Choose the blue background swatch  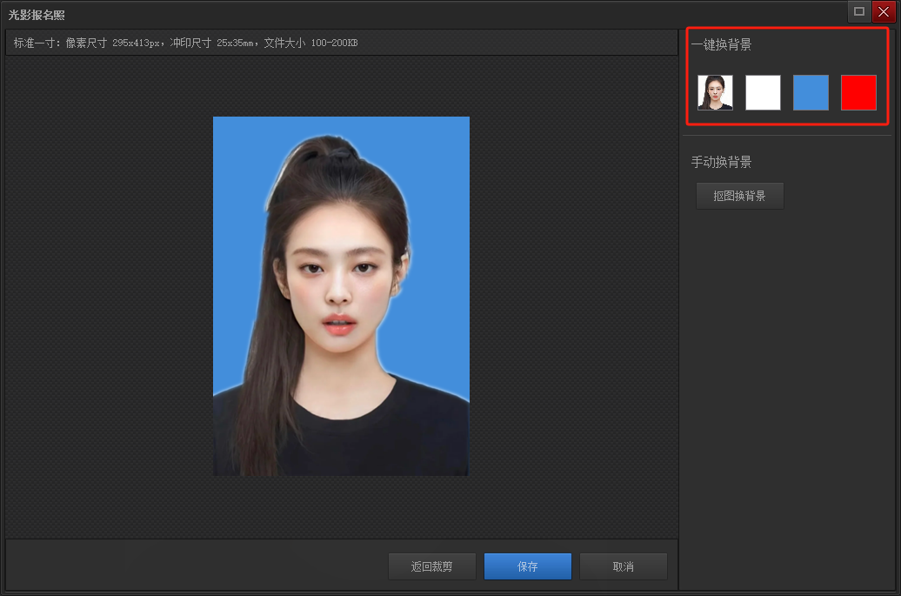[x=811, y=92]
